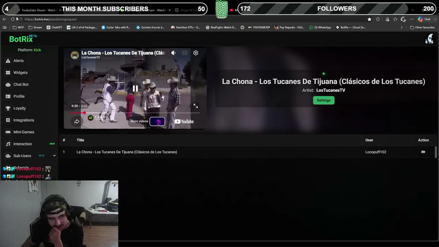Open the Integrations sidebar icon

pyautogui.click(x=8, y=120)
